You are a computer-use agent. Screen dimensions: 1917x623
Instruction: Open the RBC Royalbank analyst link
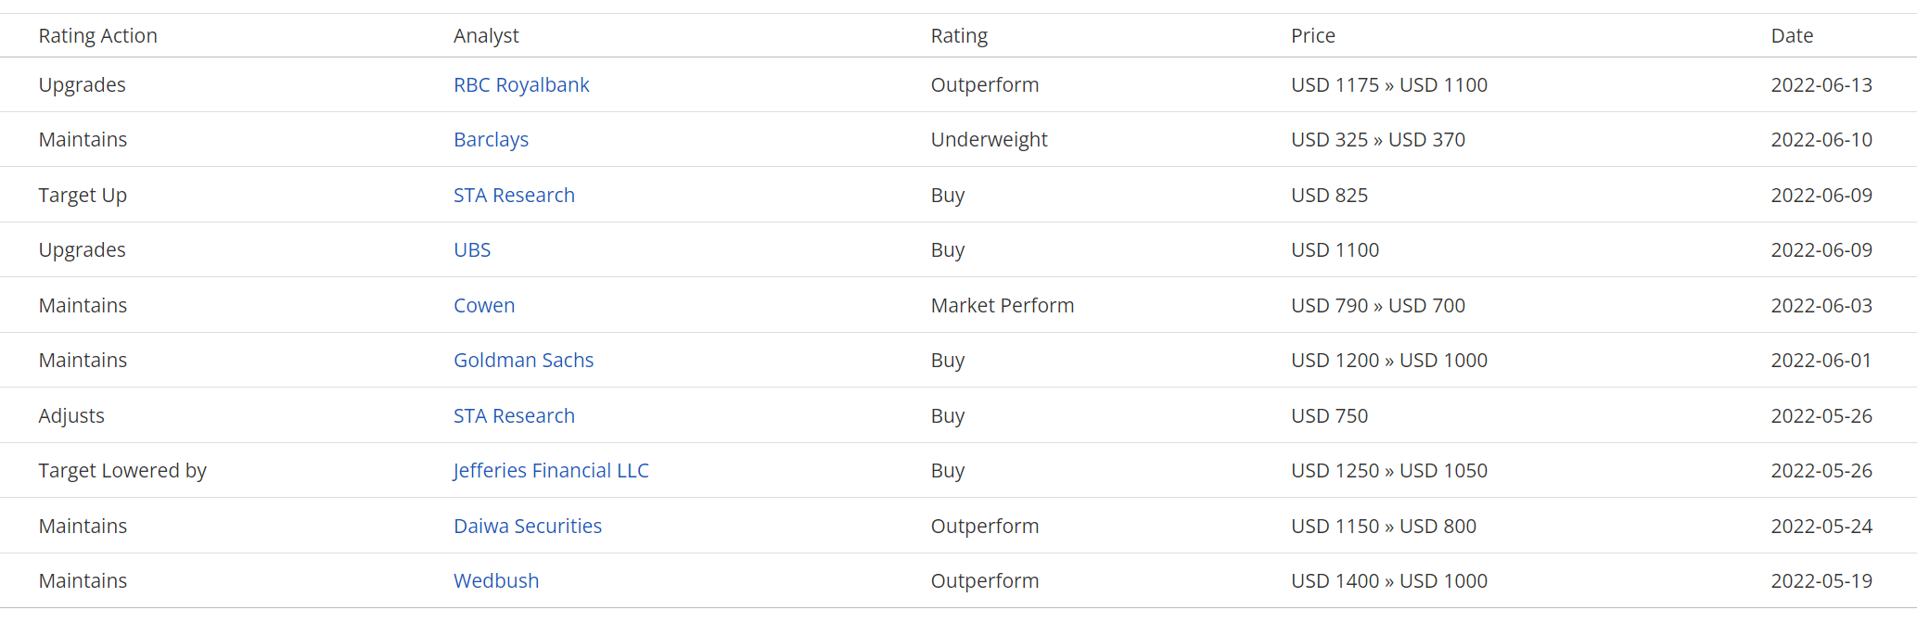click(521, 85)
